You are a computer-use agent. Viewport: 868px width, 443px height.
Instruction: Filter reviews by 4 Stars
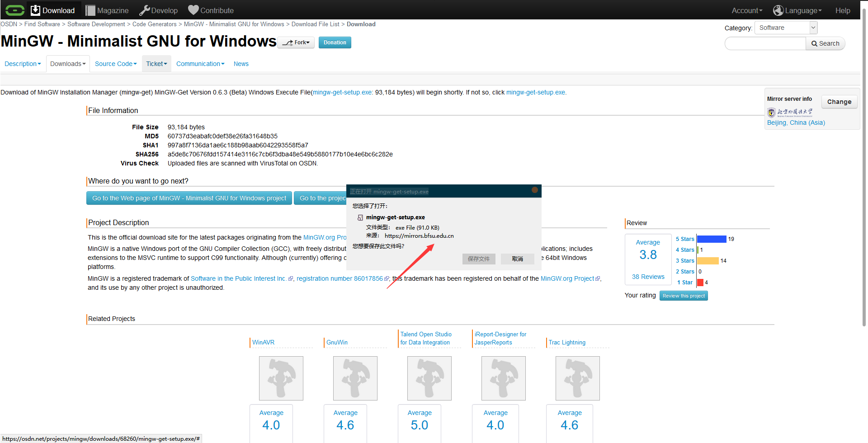685,250
